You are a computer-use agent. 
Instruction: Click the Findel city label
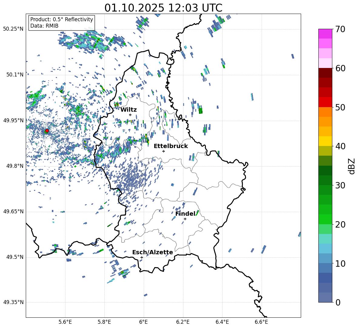click(186, 214)
